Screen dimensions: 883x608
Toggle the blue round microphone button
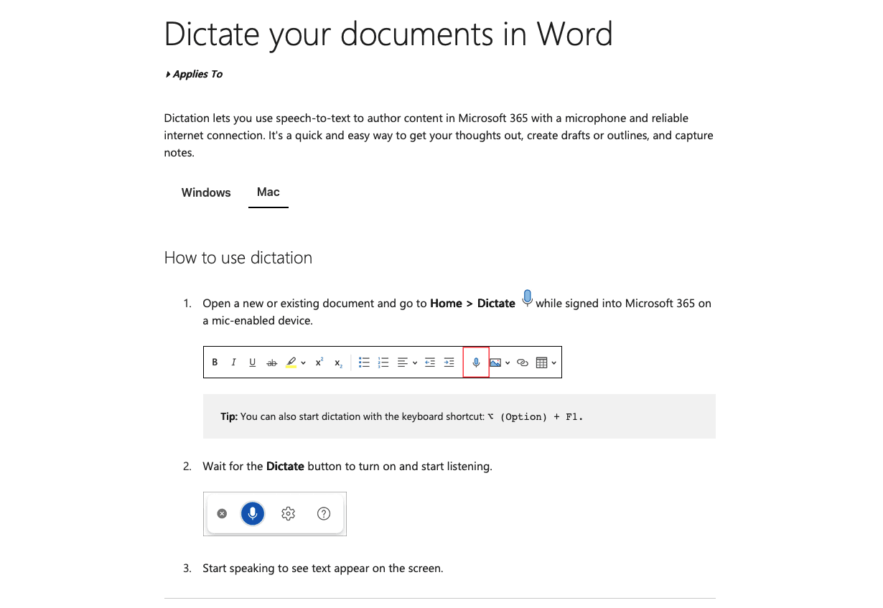[x=253, y=513]
